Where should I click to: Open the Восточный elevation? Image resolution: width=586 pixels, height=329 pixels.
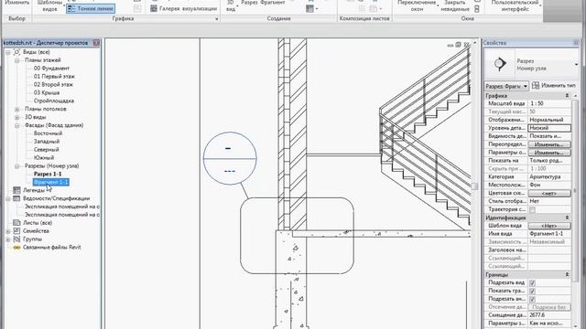tap(48, 133)
